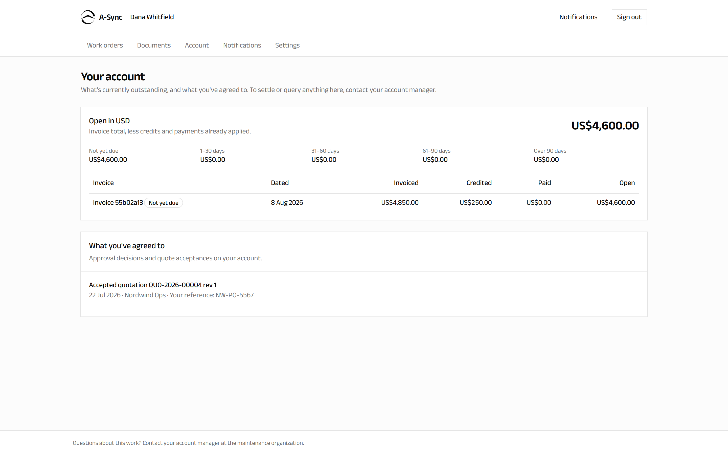
Task: Click the What you've agreed to heading
Action: pos(127,246)
